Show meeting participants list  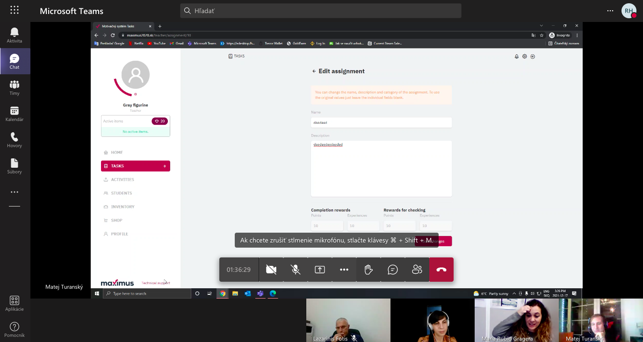tap(417, 270)
